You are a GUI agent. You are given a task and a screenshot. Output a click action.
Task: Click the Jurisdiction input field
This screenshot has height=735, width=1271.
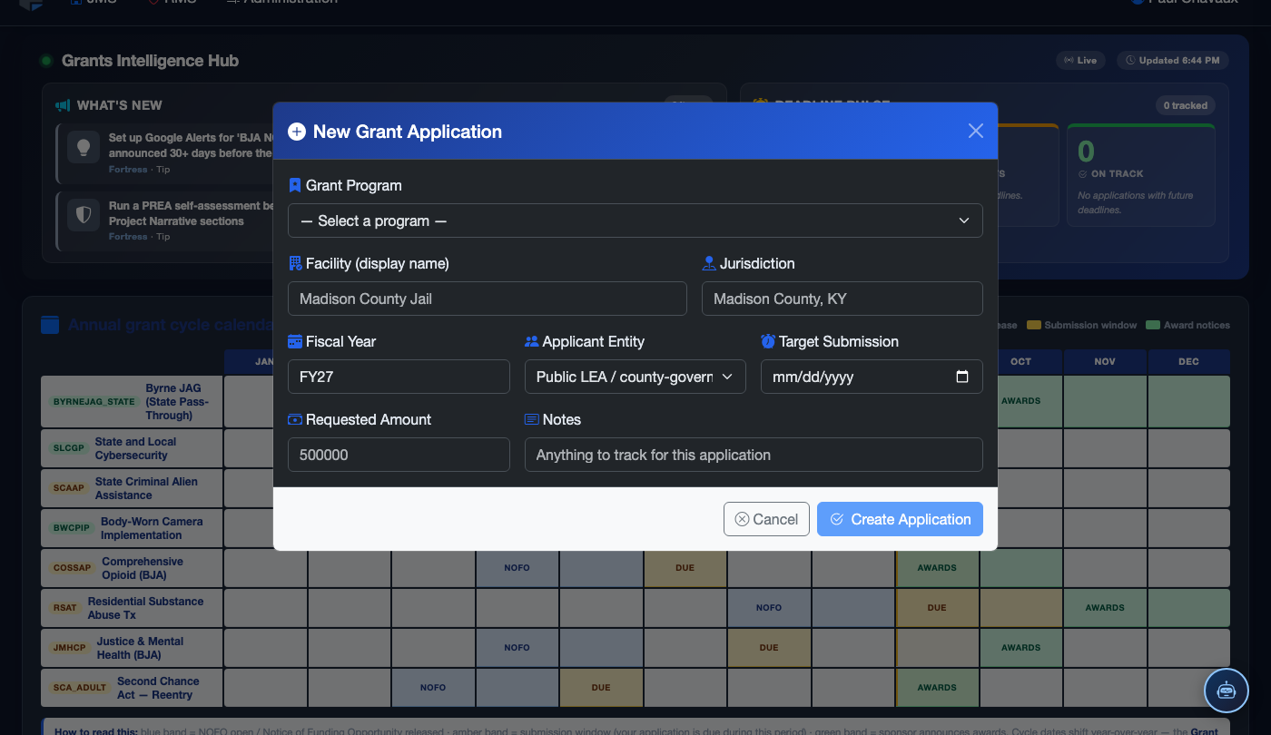pos(842,299)
